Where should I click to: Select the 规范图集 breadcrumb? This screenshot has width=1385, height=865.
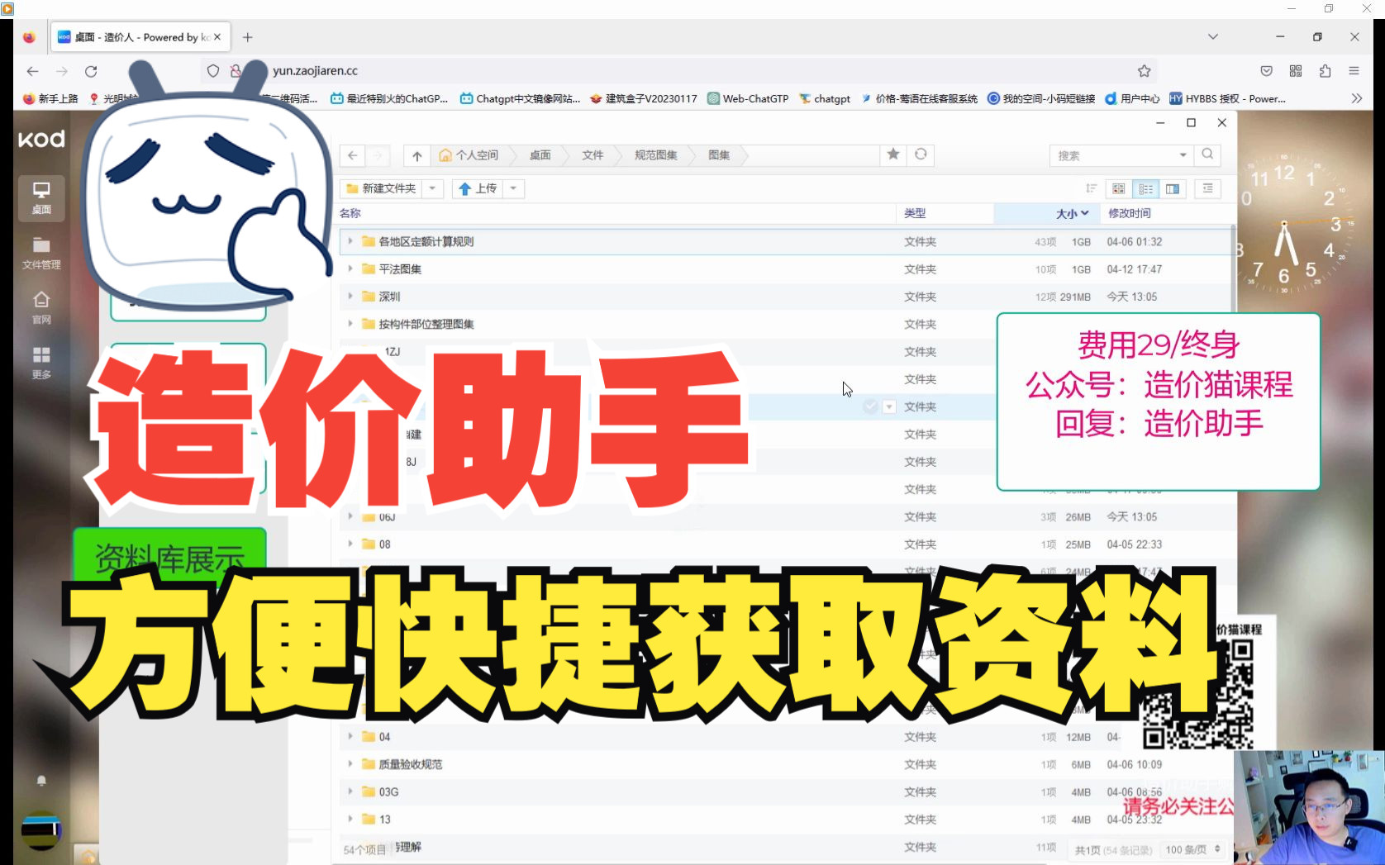[655, 155]
